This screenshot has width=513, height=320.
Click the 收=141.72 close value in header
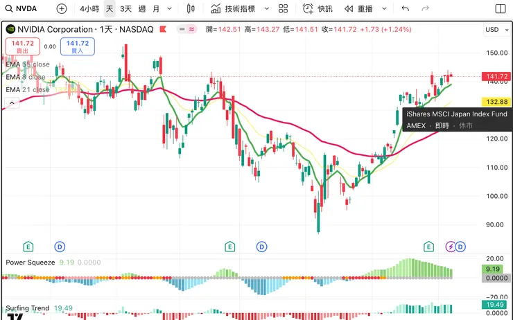[339, 29]
